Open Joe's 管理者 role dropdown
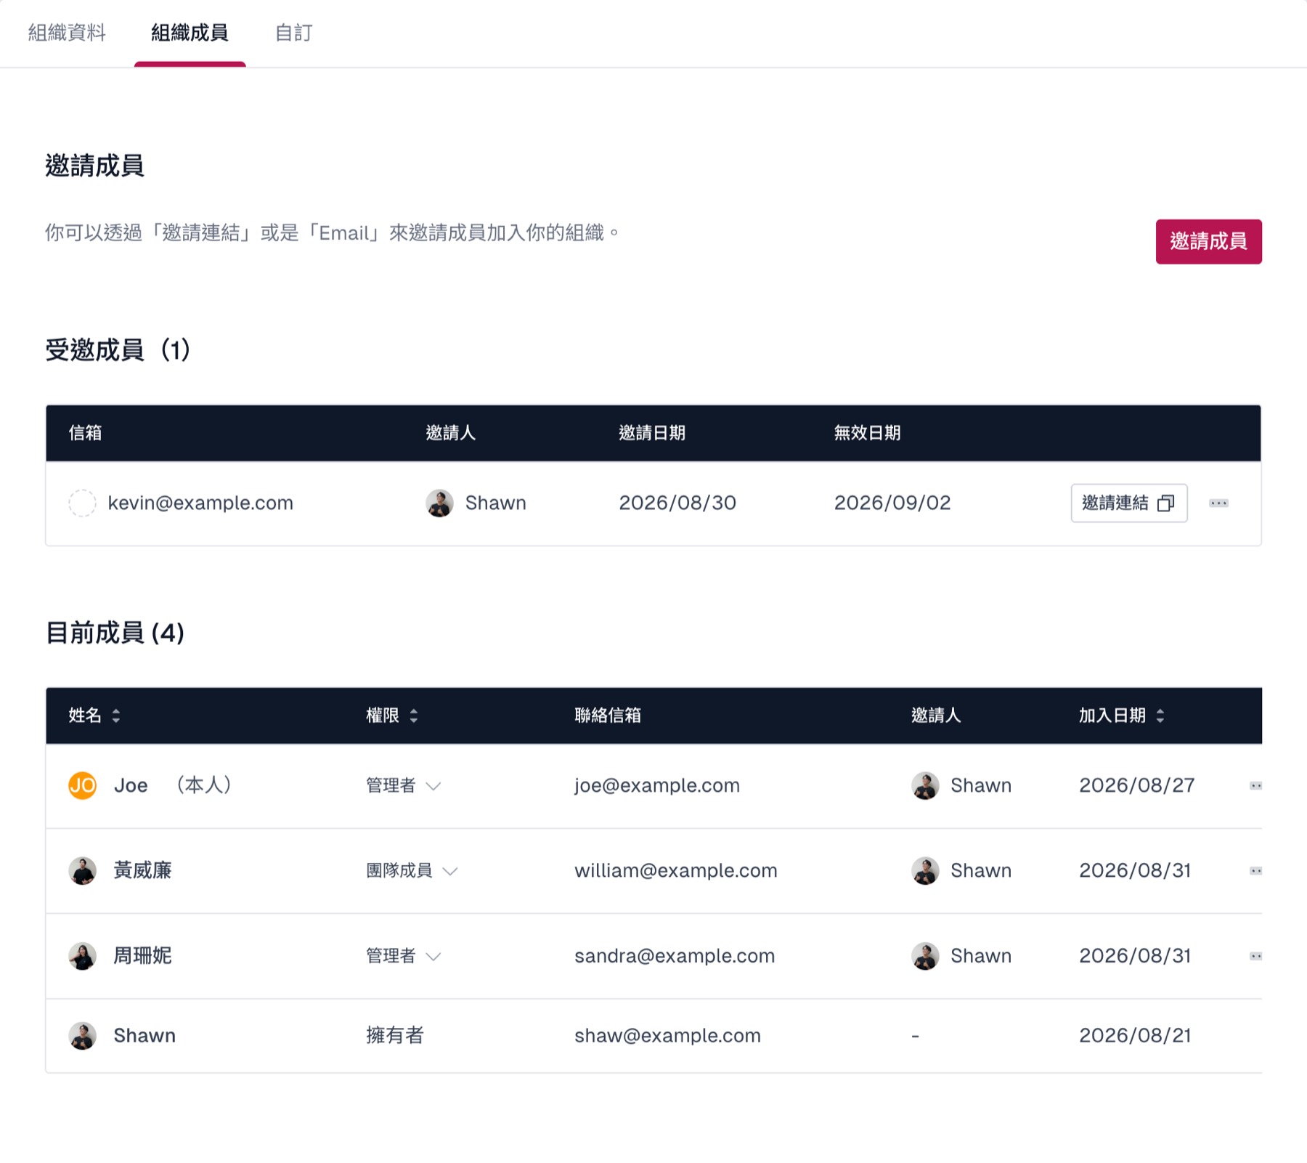Viewport: 1307px width, 1163px height. click(x=403, y=785)
